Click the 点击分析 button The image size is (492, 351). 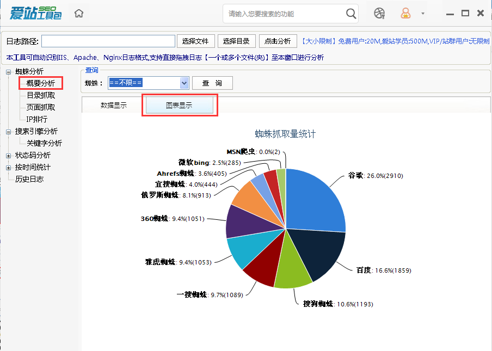(278, 41)
